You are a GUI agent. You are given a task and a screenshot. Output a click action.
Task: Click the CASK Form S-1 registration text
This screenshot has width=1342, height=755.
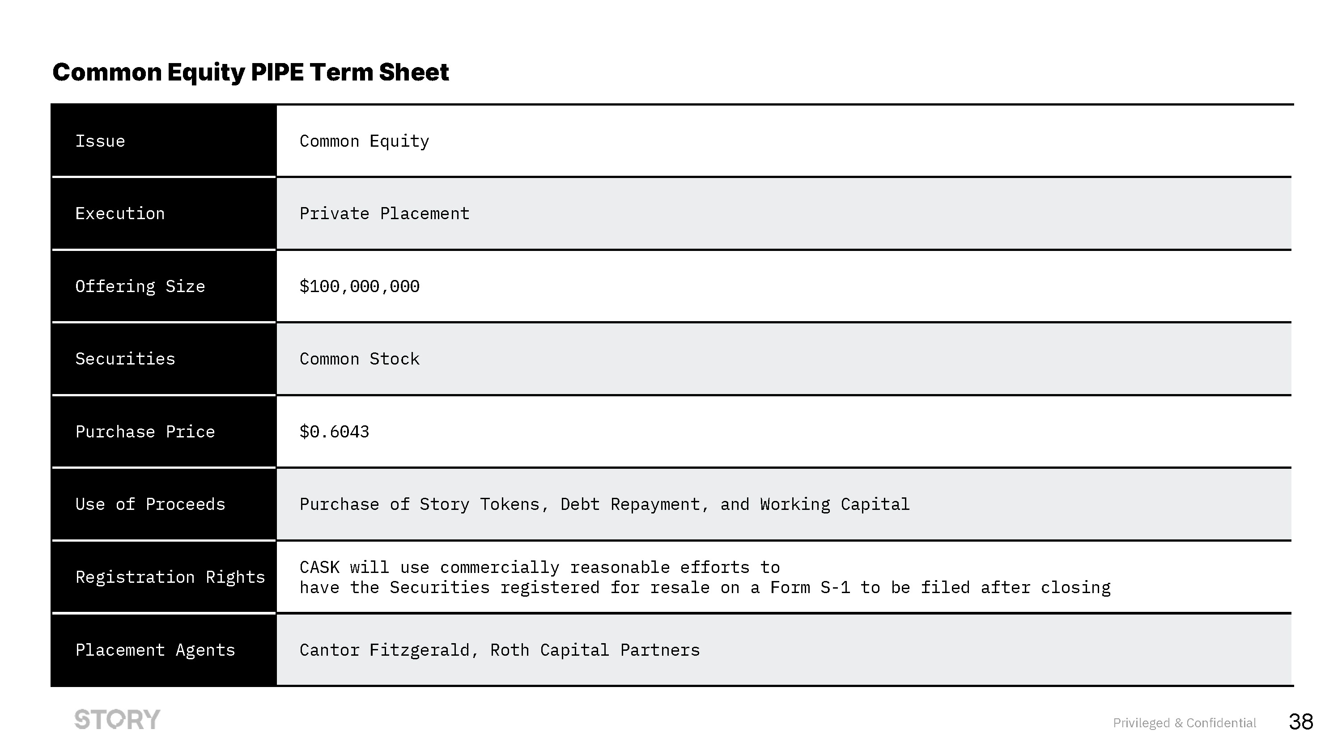click(705, 577)
